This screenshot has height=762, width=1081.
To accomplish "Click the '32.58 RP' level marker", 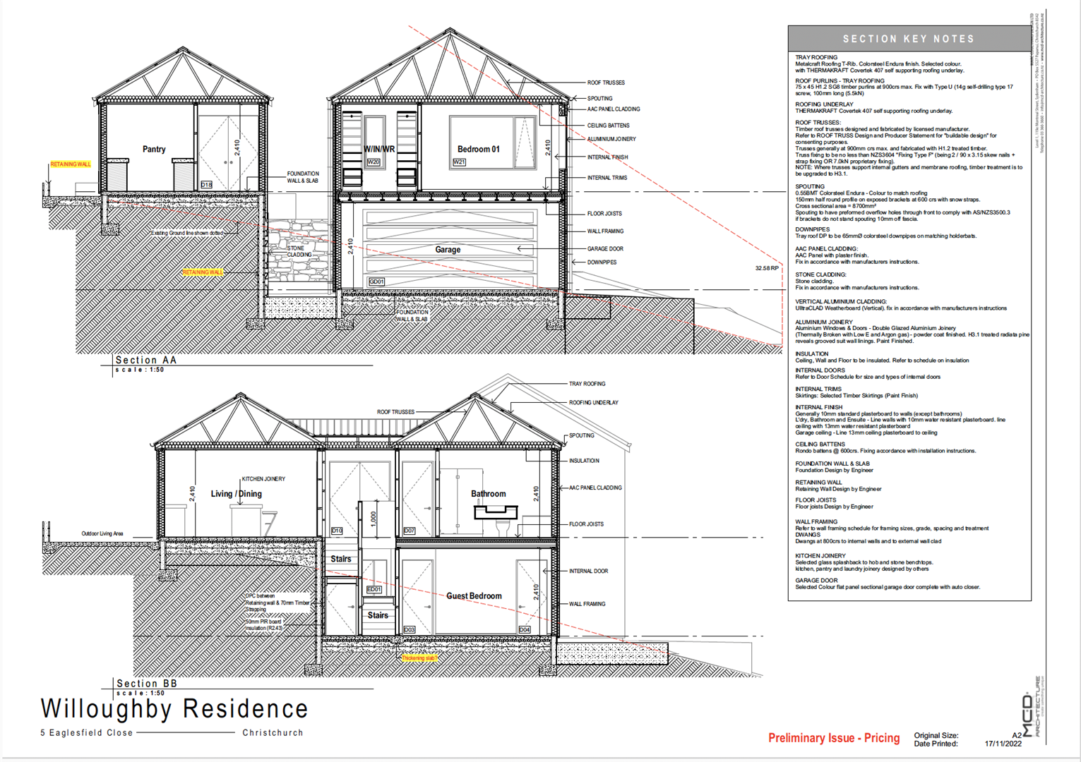I will coord(767,268).
